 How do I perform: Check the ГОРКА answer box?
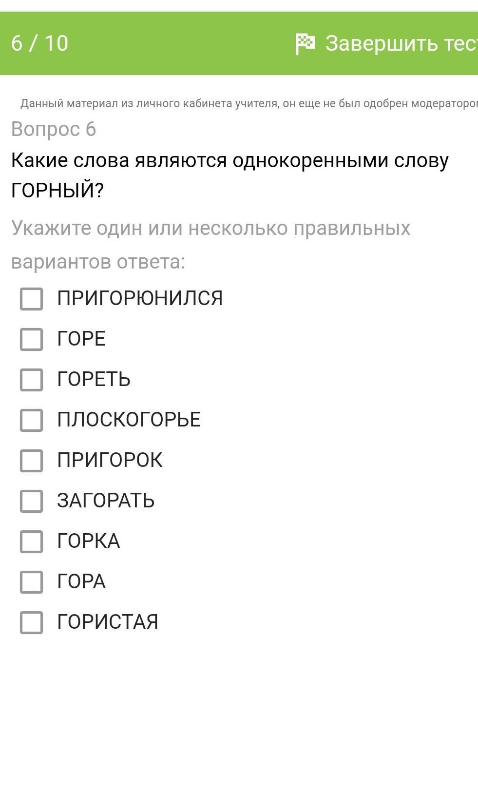click(32, 542)
